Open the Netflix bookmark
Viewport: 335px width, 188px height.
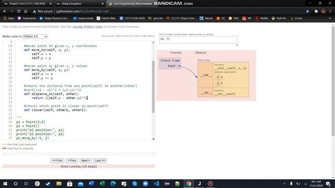[x=262, y=18]
